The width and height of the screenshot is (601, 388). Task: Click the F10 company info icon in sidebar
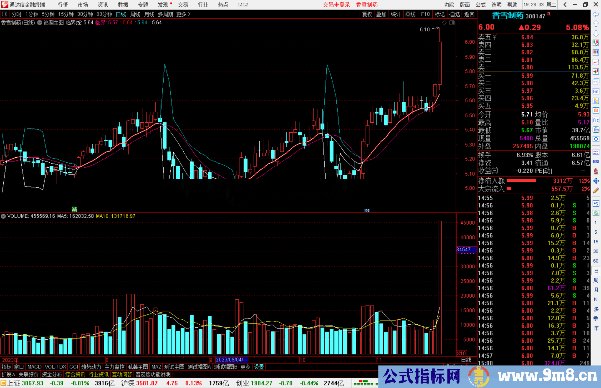(x=596, y=91)
